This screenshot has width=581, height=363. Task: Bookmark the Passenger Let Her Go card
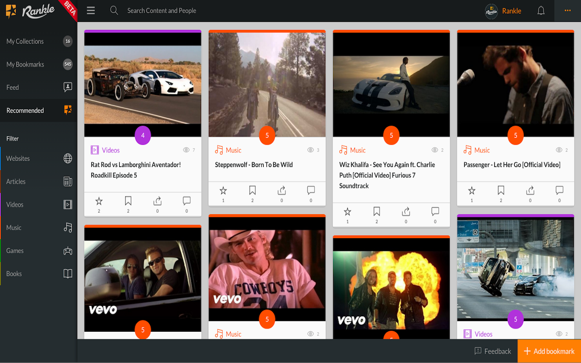point(501,191)
